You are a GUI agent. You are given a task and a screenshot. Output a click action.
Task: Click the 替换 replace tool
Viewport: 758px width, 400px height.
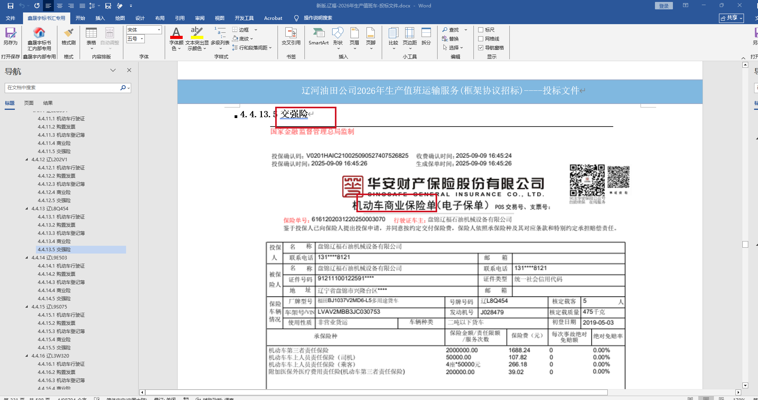[x=450, y=39]
